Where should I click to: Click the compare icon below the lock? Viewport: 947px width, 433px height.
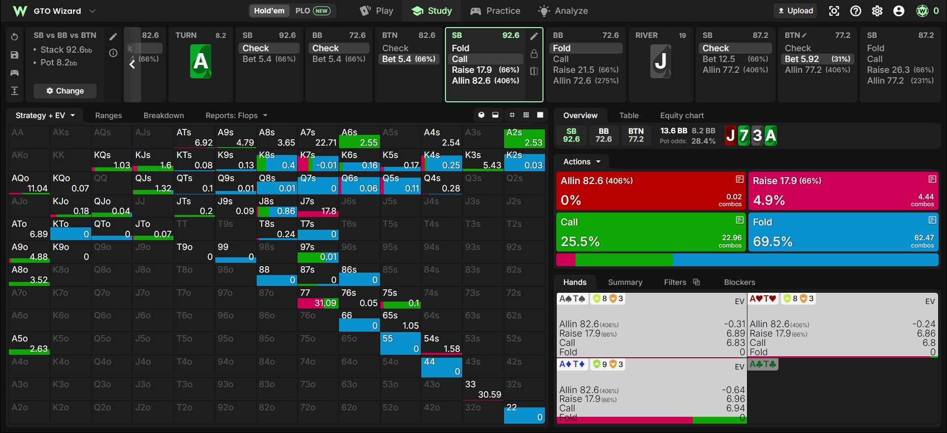tap(534, 71)
